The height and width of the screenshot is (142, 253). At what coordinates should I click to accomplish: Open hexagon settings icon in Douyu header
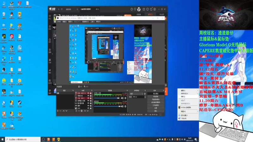tap(155, 9)
